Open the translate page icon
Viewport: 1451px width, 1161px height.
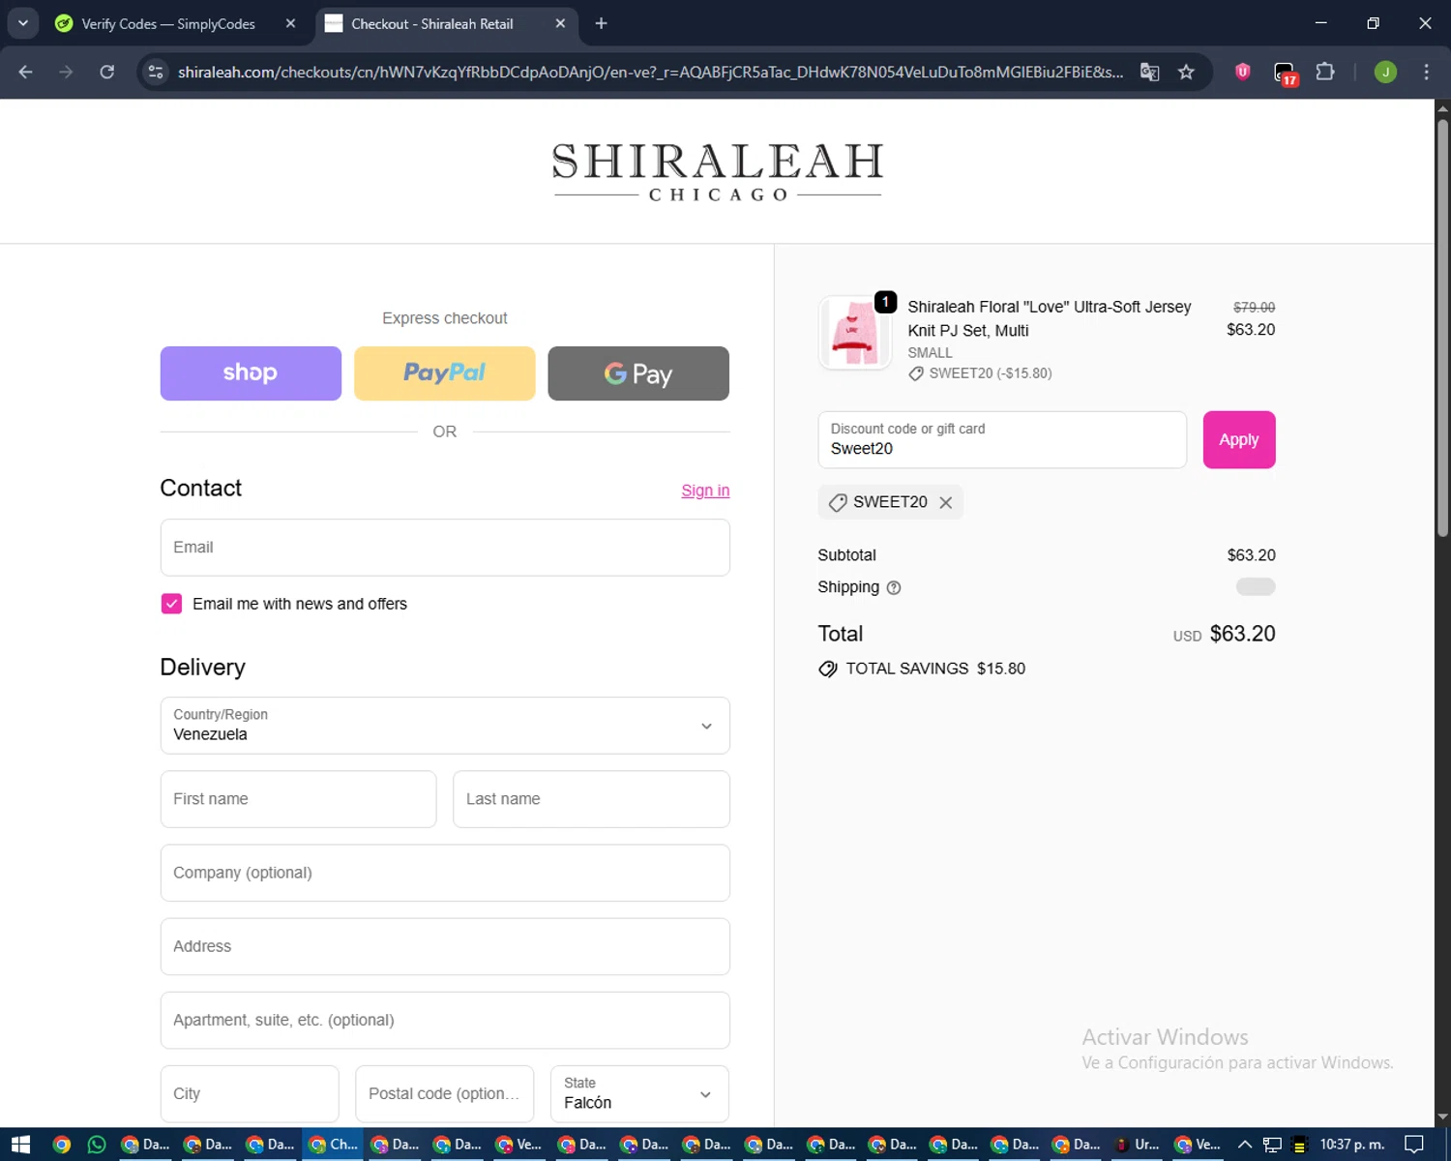pos(1149,72)
